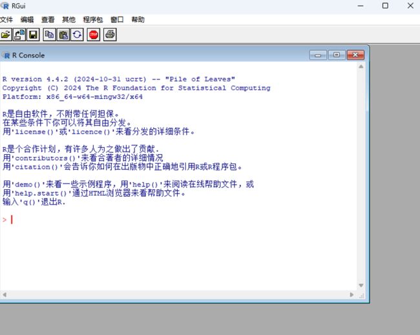Click the save workspace floppy icon
The width and height of the screenshot is (420, 335).
33,35
